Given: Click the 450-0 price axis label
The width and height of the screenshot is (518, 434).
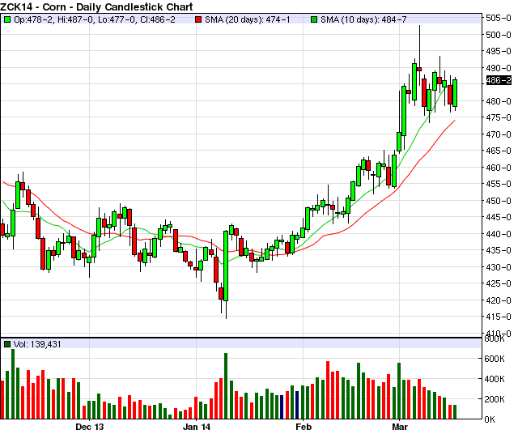Looking at the screenshot, I should tap(499, 201).
